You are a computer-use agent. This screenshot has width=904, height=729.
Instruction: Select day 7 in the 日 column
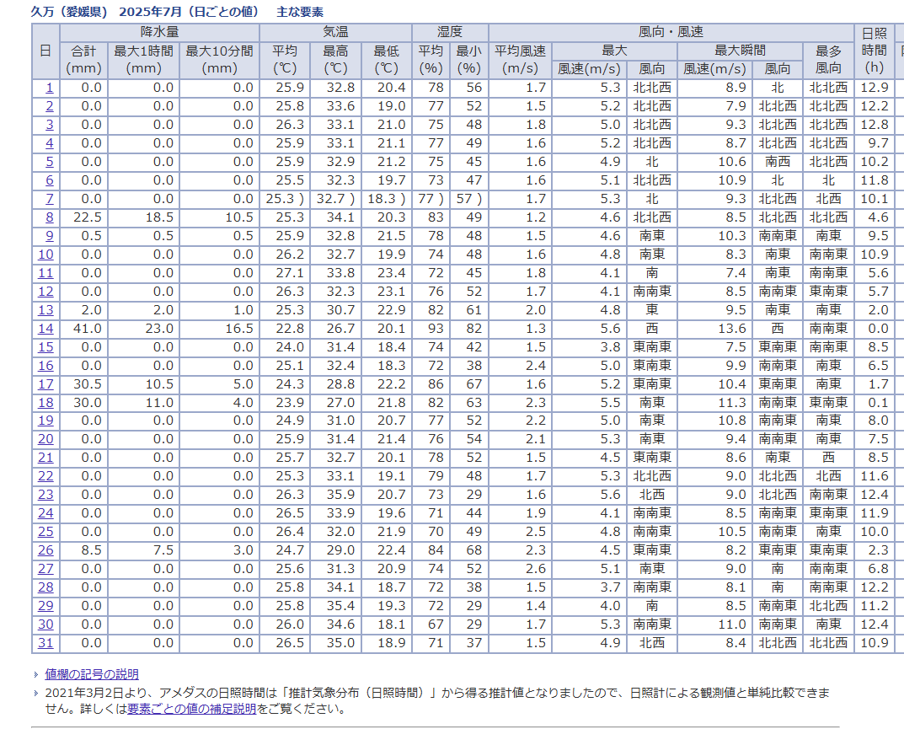49,199
